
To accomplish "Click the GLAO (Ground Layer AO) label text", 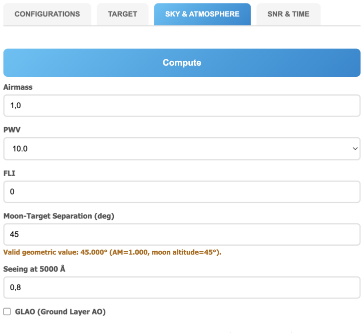I will (x=60, y=312).
